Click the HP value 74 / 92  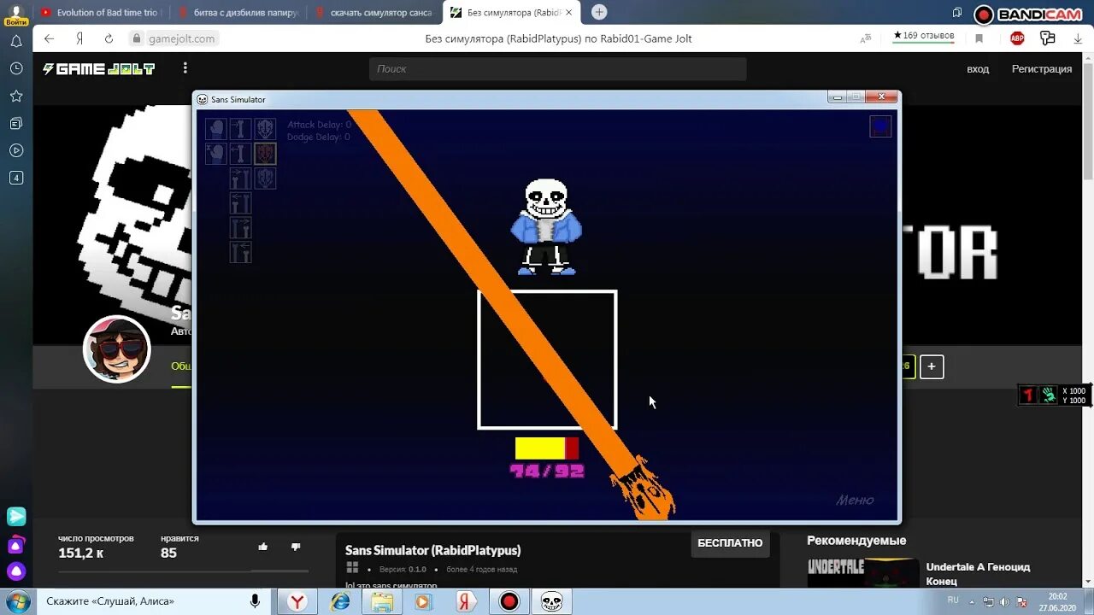(547, 471)
